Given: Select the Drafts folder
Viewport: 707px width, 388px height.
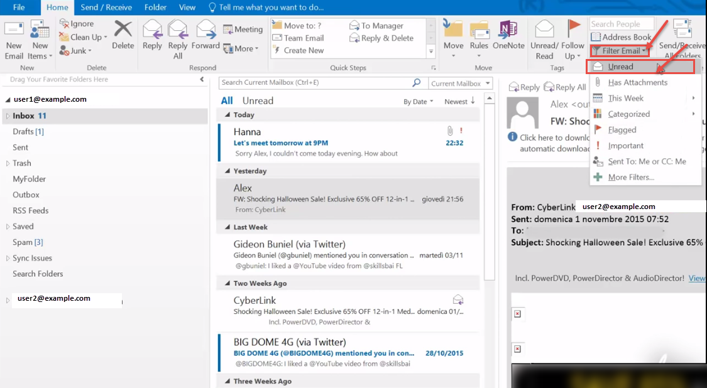Looking at the screenshot, I should [x=28, y=131].
